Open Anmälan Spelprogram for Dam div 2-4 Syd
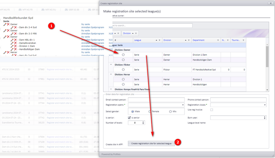Image resolution: width=275 pixels, height=158 pixels. pyautogui.click(x=92, y=28)
